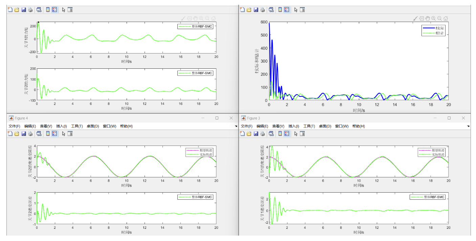
Task: Insert colorbar in f实际 estimate window
Action: pyautogui.click(x=280, y=10)
